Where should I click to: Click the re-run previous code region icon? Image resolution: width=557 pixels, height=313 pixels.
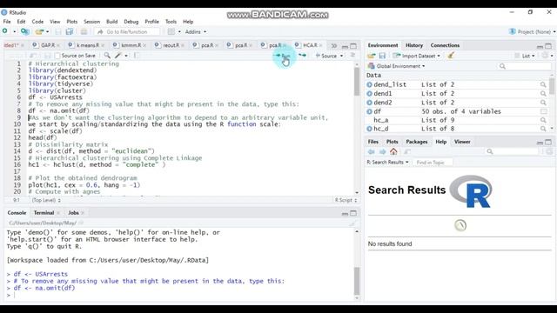click(302, 56)
